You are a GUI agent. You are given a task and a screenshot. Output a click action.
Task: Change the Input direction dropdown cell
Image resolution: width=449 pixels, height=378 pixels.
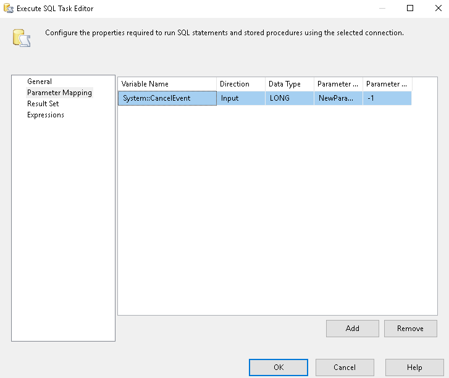[x=240, y=98]
